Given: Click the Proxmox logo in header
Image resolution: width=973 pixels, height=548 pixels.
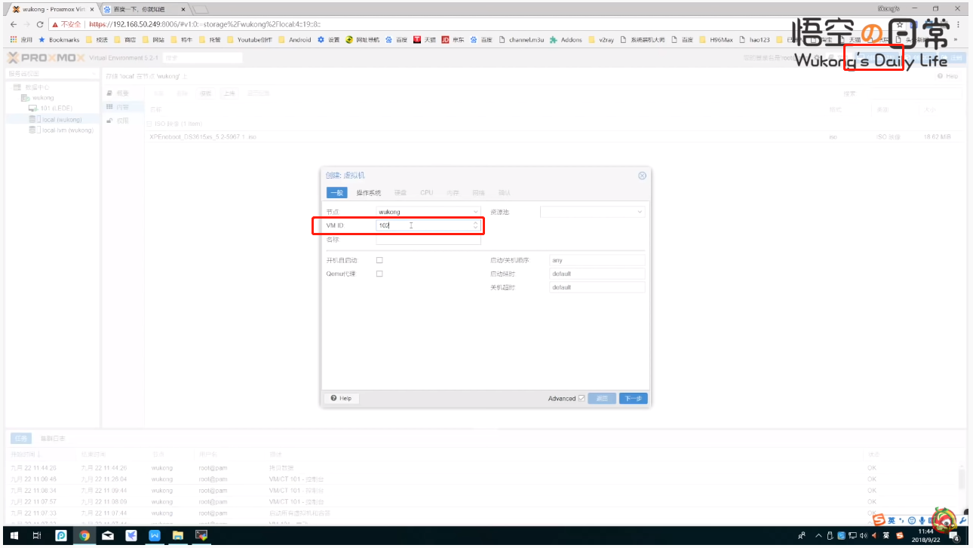Looking at the screenshot, I should pyautogui.click(x=45, y=58).
